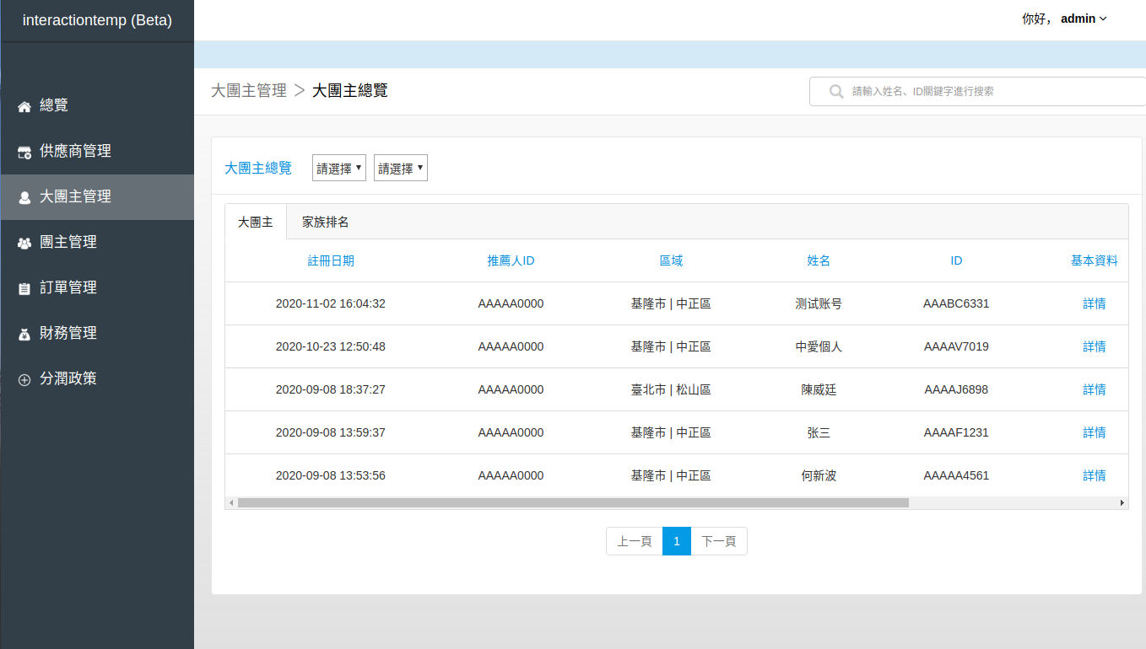The image size is (1146, 649).
Task: Click the home icon beside 總覽
Action: pos(24,106)
